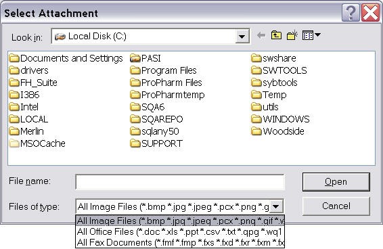The width and height of the screenshot is (383, 249).
Task: Select the FH_Suite folder
Action: pyautogui.click(x=33, y=83)
